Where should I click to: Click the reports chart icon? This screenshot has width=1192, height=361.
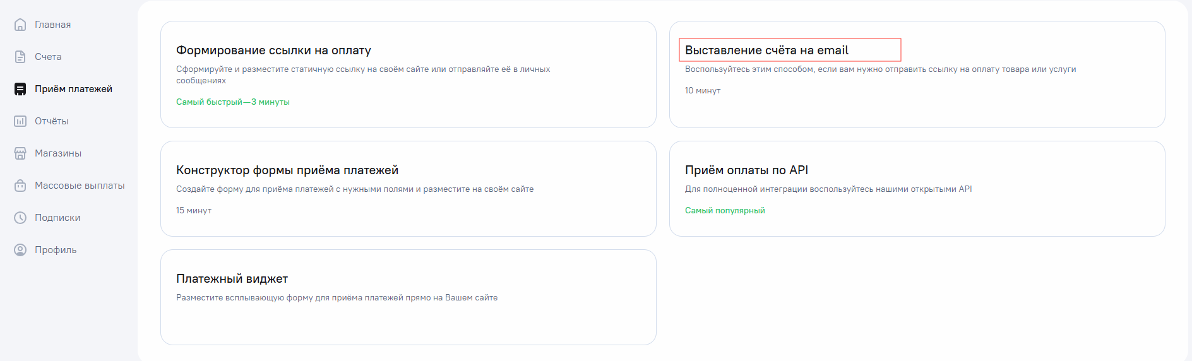point(20,121)
